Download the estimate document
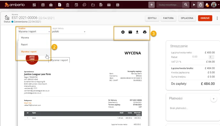 coord(137,32)
